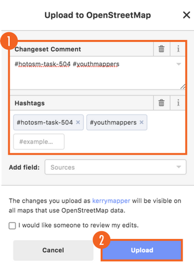Click the Cancel button

click(53, 250)
